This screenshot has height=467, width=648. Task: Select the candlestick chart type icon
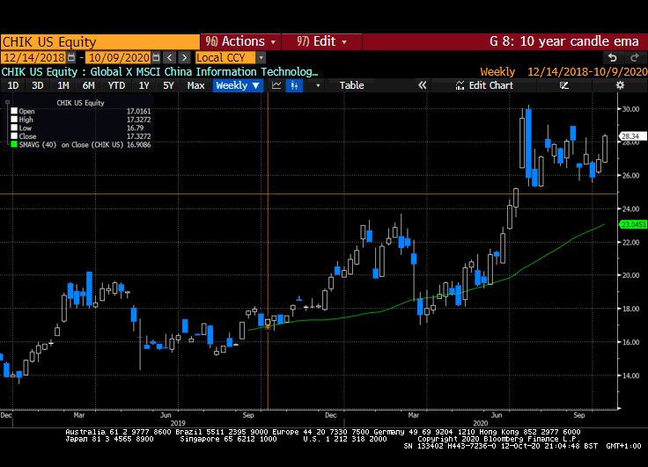tap(294, 85)
